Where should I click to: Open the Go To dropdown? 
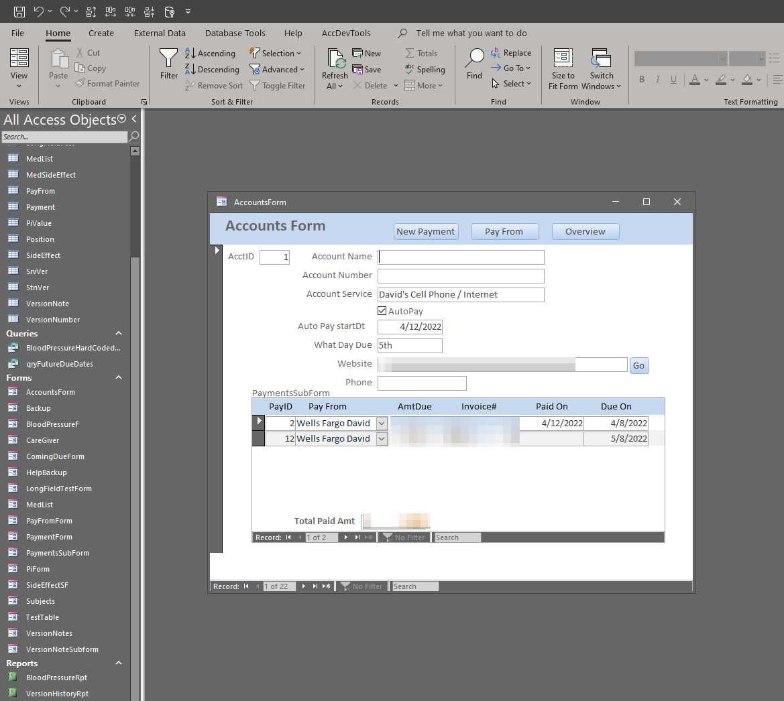tap(510, 68)
